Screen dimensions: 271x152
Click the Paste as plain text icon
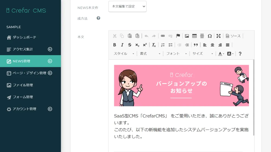[137, 36]
